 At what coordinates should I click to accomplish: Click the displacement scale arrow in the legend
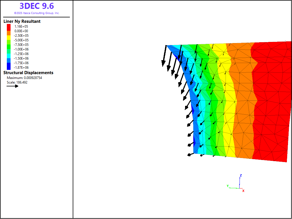(x=13, y=86)
